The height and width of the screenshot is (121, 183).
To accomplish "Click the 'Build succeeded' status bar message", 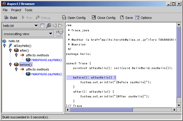I will (25, 117).
